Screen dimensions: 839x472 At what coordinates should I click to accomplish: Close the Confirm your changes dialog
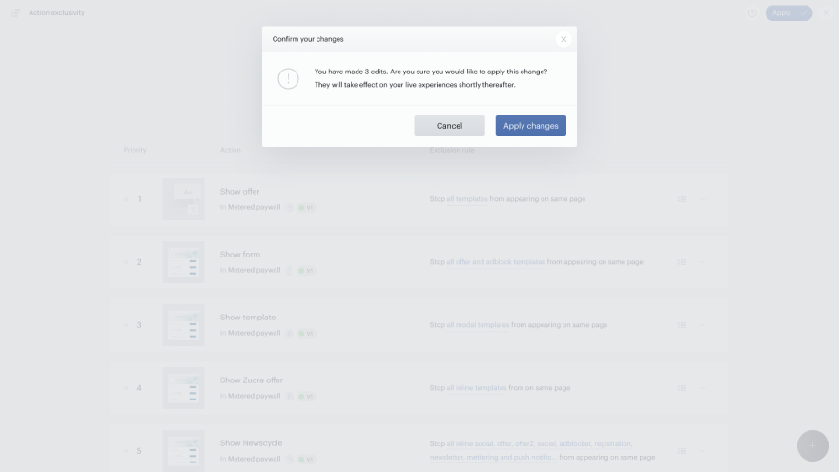click(x=563, y=39)
